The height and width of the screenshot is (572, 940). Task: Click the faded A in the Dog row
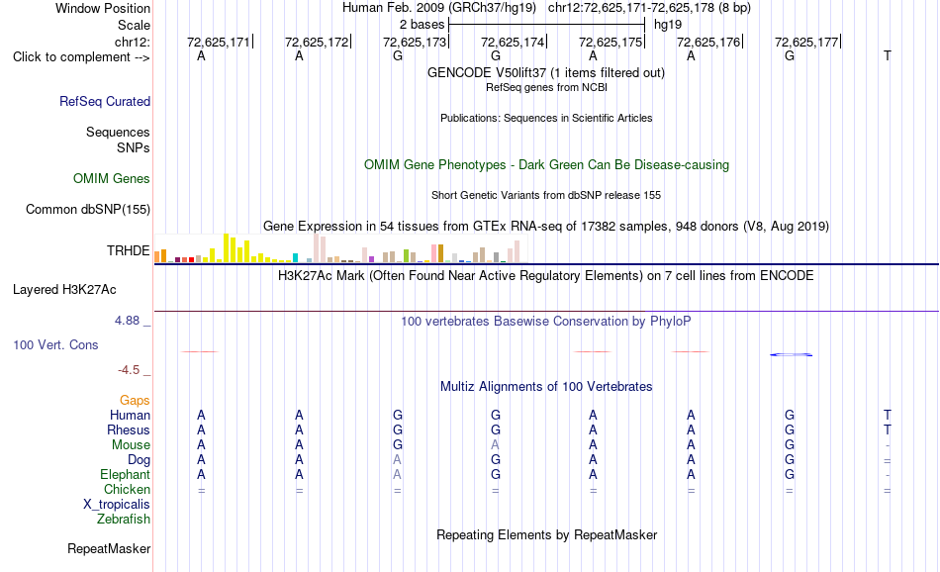tap(398, 460)
